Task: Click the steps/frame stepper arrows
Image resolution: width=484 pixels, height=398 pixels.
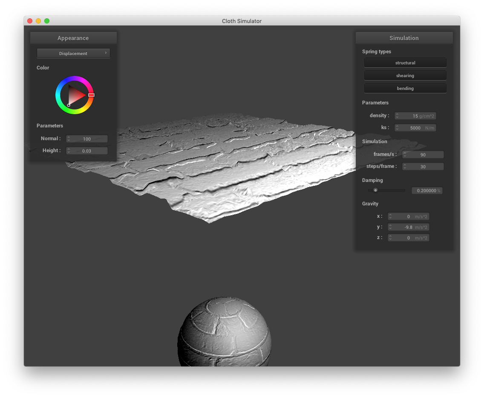Action: [x=405, y=167]
